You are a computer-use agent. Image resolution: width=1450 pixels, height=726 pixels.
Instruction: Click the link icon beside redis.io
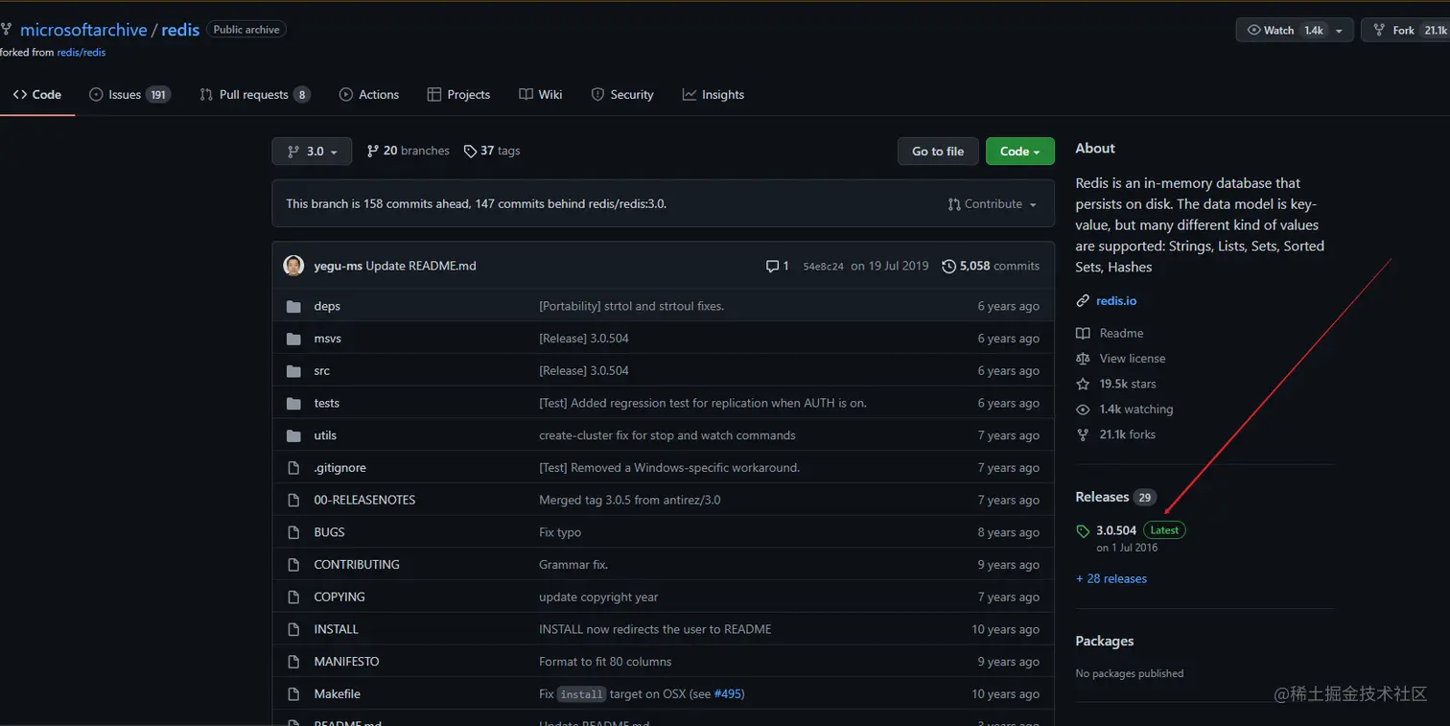tap(1083, 301)
